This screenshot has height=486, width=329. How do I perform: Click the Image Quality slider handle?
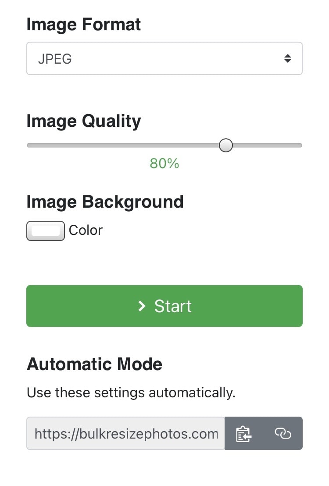tap(226, 145)
